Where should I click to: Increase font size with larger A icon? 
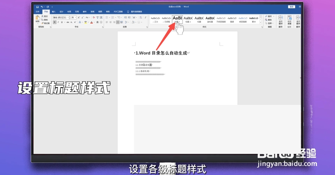coord(78,17)
